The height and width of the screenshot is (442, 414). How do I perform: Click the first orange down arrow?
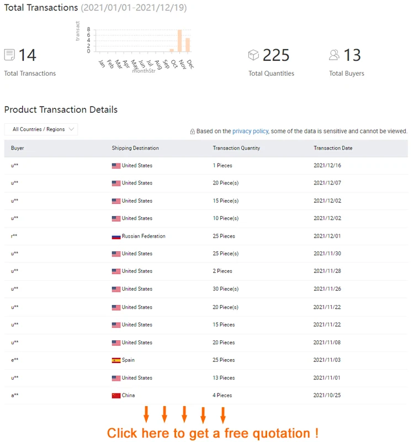tap(146, 414)
